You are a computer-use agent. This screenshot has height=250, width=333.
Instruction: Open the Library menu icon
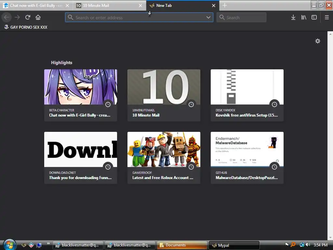point(304,17)
